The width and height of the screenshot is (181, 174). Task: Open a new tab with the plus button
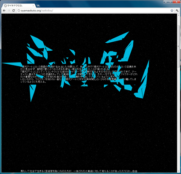tap(38, 6)
